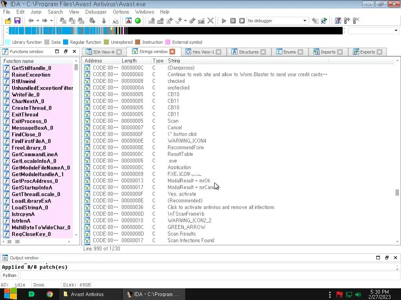Open the Debugger menu
This screenshot has width=401, height=300.
(96, 12)
